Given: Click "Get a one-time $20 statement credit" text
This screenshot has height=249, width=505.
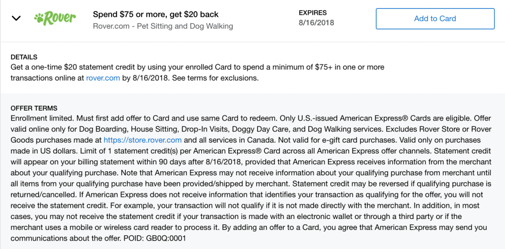Looking at the screenshot, I should pos(74,67).
